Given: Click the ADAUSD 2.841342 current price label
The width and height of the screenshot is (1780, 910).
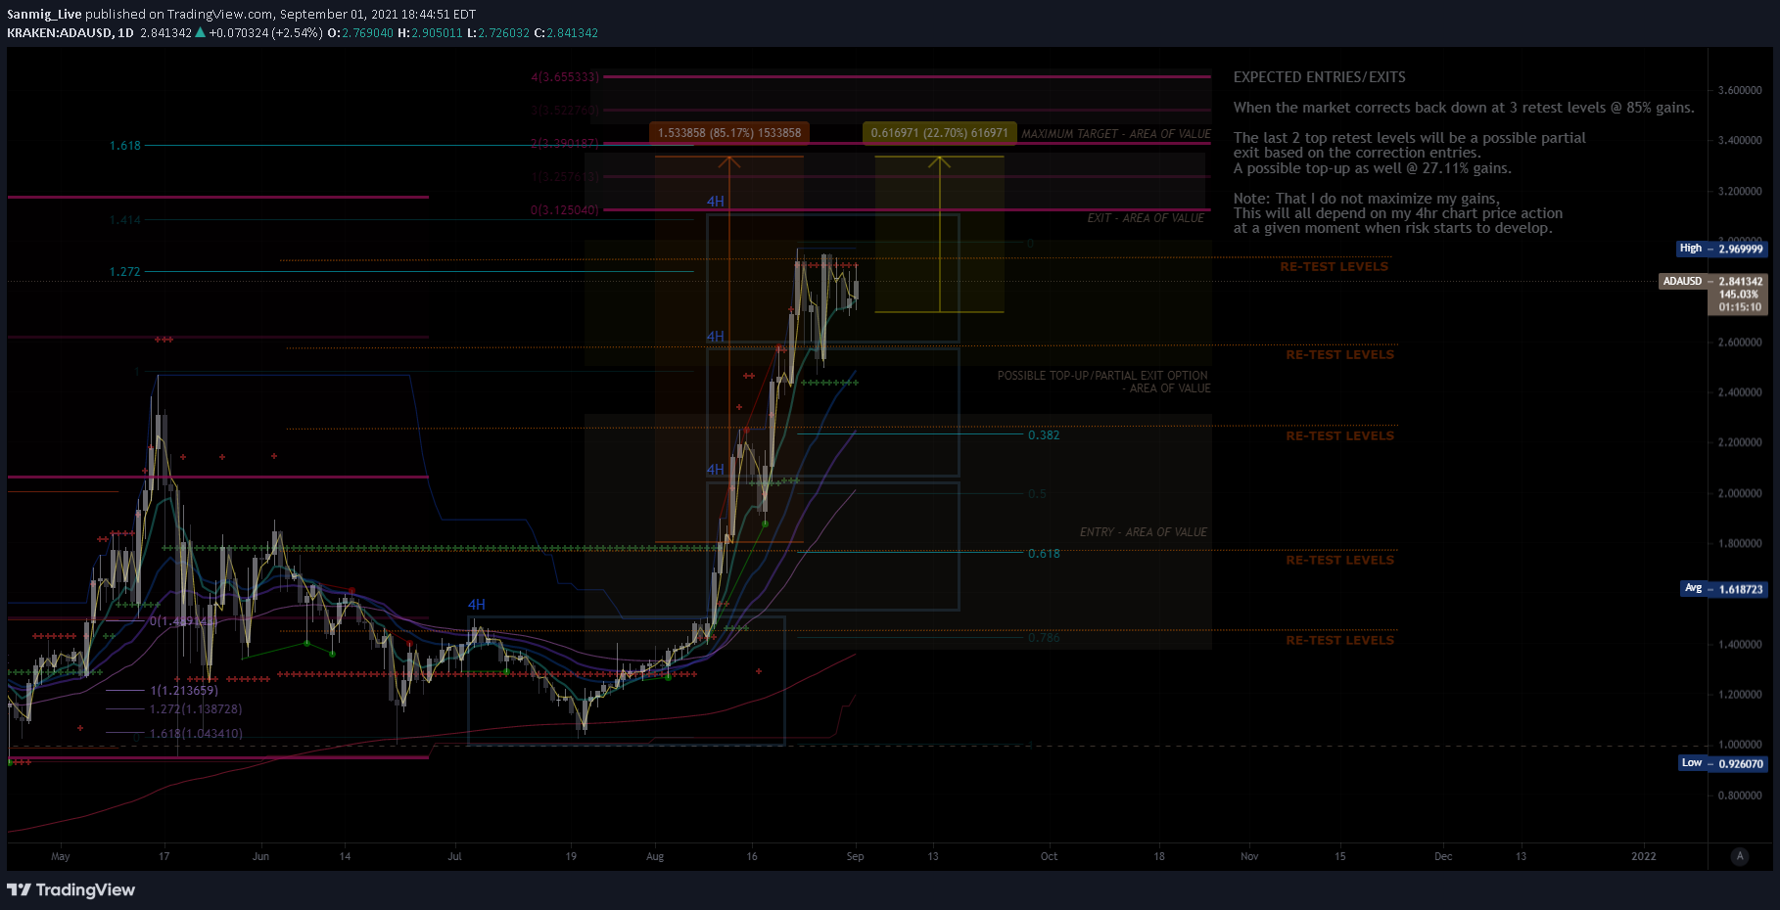Looking at the screenshot, I should click(x=1713, y=281).
